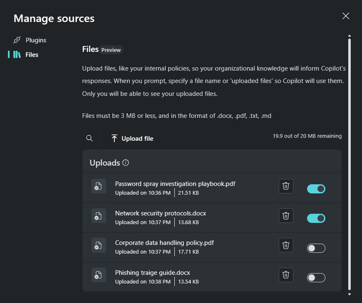Viewport: 362px width, 303px height.
Task: Delete Password spray investigation playbook.pdf
Action: tap(286, 186)
